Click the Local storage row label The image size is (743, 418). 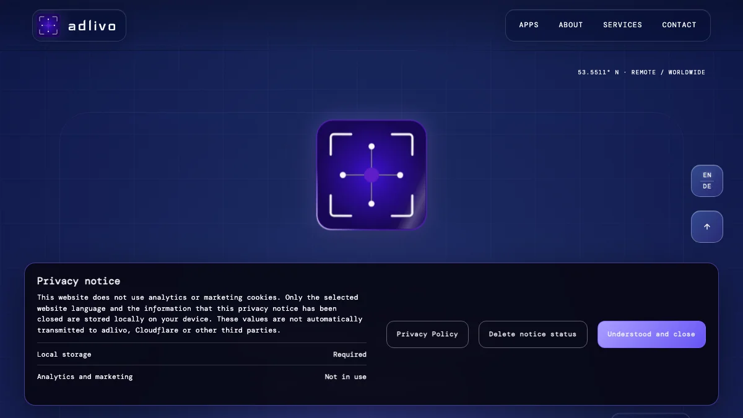(64, 355)
